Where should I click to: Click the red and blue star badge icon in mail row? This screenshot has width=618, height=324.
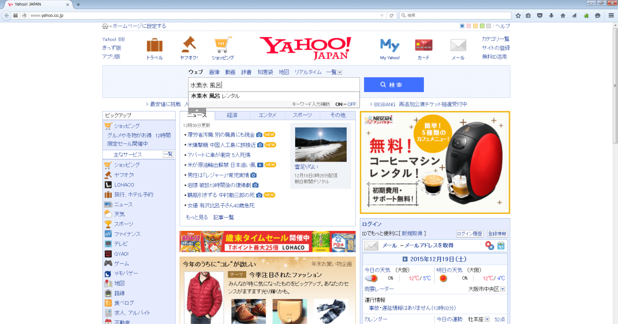(x=489, y=246)
